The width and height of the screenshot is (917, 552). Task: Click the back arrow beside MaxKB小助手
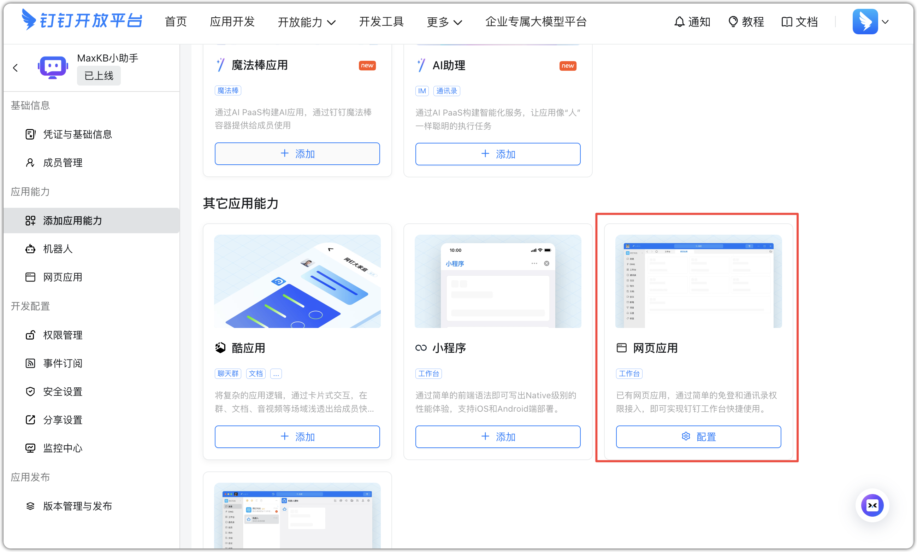click(16, 68)
